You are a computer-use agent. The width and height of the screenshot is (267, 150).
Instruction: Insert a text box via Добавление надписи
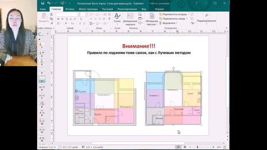click(130, 20)
